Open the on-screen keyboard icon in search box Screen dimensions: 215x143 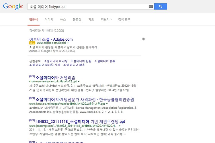coord(151,7)
